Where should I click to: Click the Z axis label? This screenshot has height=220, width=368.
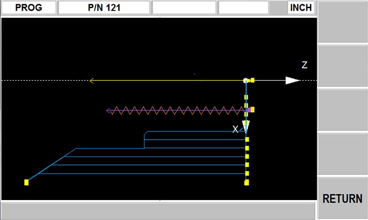click(304, 65)
